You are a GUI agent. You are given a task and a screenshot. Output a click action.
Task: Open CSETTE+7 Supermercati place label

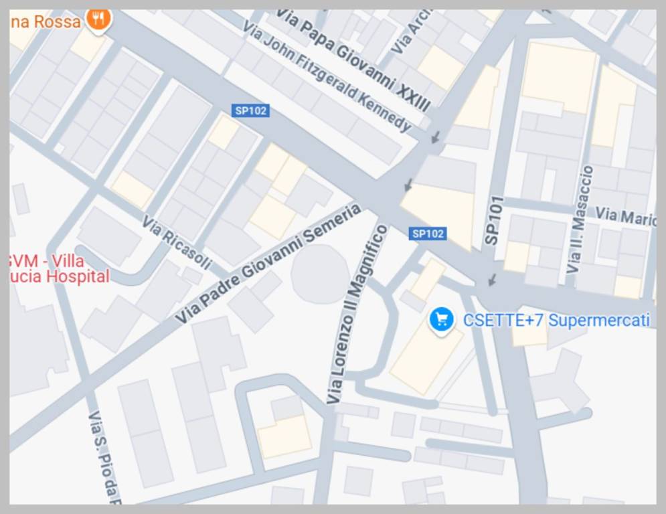pos(556,321)
